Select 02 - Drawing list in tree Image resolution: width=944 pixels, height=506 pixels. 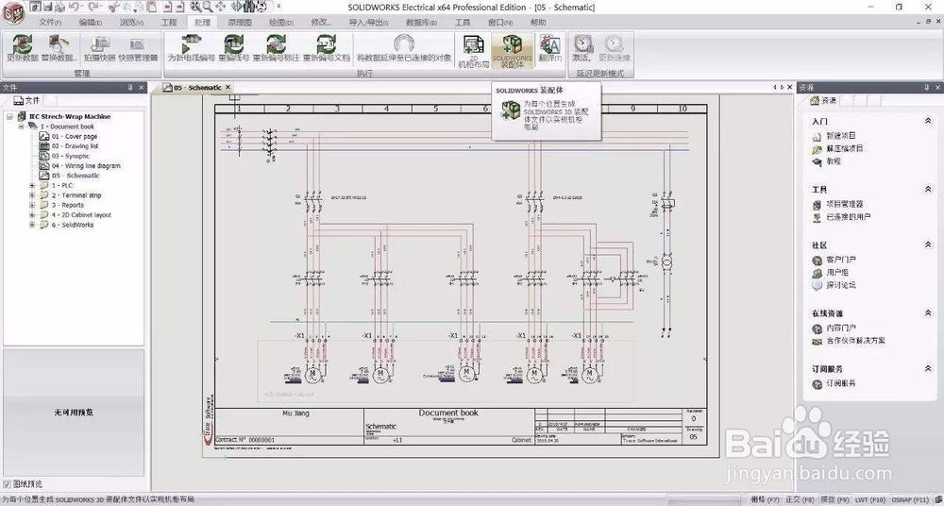pos(75,146)
